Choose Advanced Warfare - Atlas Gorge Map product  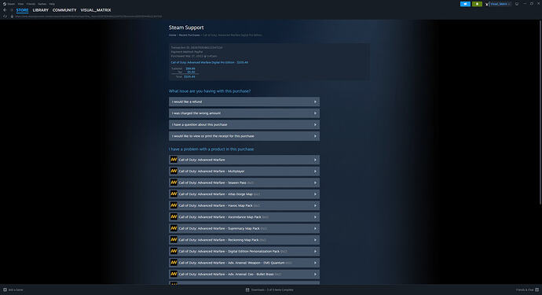click(x=244, y=194)
